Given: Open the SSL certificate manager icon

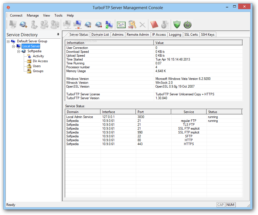Looking at the screenshot, I should point(121,25).
